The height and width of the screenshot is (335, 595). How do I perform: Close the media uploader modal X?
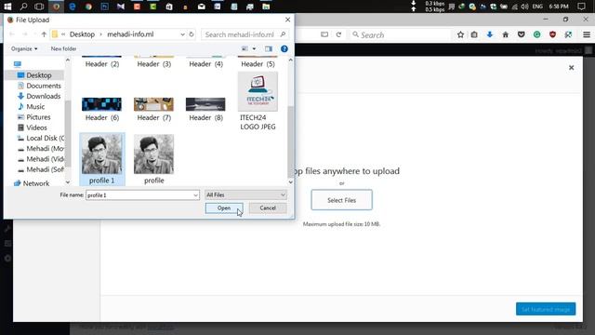[572, 68]
